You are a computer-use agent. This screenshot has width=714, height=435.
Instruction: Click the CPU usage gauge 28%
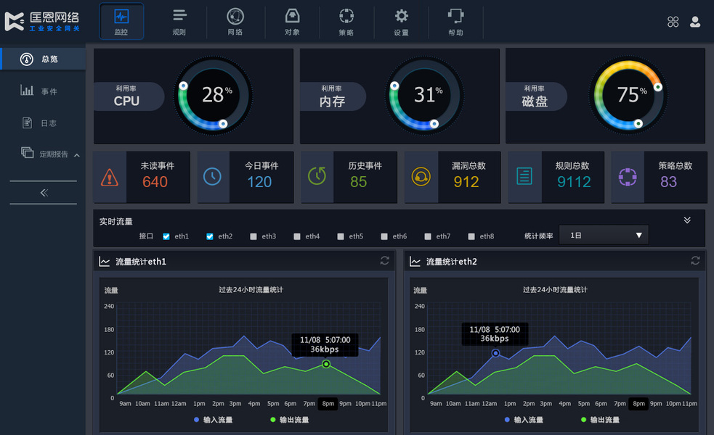point(213,96)
